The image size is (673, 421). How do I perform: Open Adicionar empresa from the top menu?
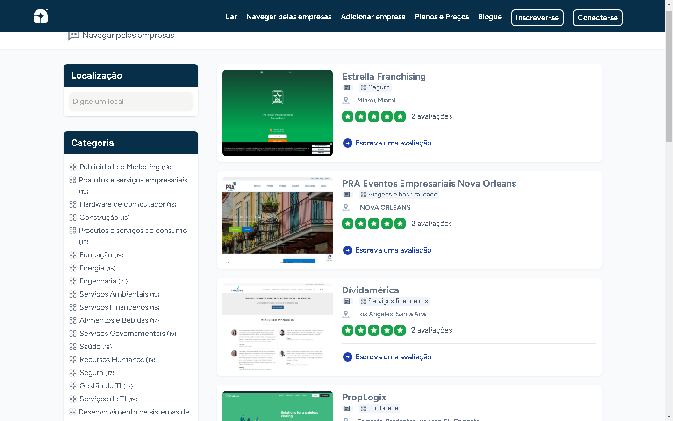(373, 17)
